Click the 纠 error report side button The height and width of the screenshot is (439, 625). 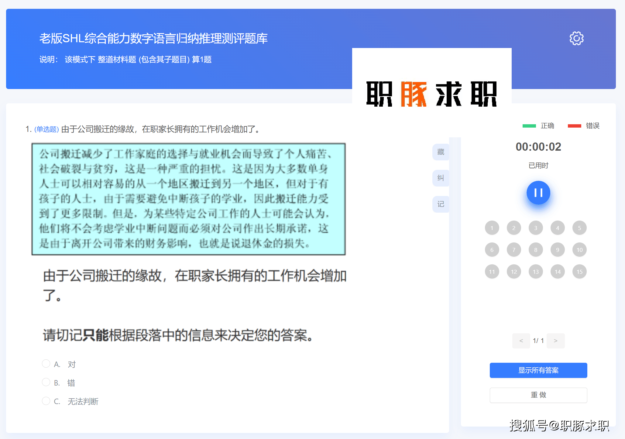441,178
